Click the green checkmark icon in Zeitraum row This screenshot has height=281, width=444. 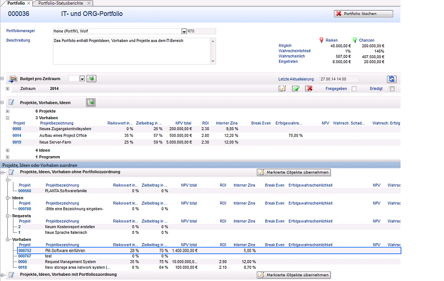296,89
